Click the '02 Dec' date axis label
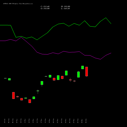The width and height of the screenshot is (127, 127). coord(82,121)
